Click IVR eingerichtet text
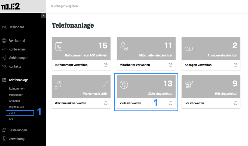Screen dimensions: 248x146 (x=226, y=94)
